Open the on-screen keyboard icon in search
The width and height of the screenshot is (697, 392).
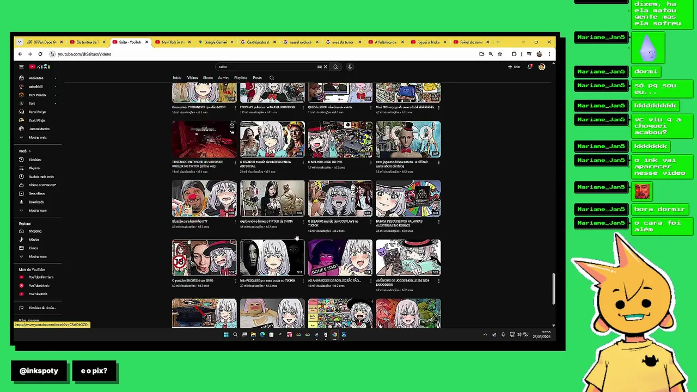click(320, 67)
